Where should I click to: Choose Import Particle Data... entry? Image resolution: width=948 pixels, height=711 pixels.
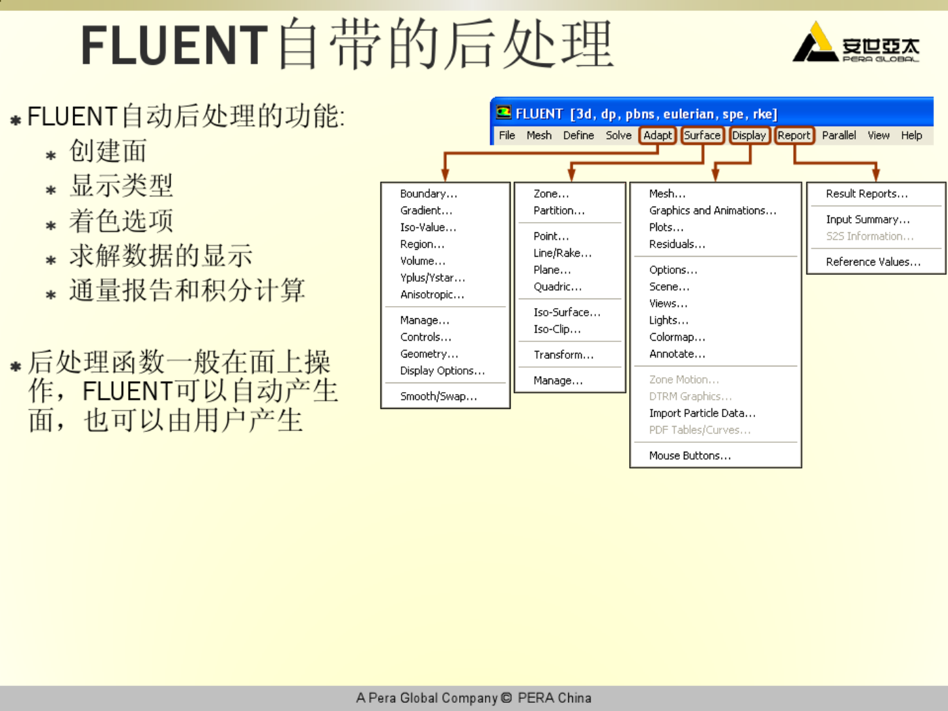[702, 413]
